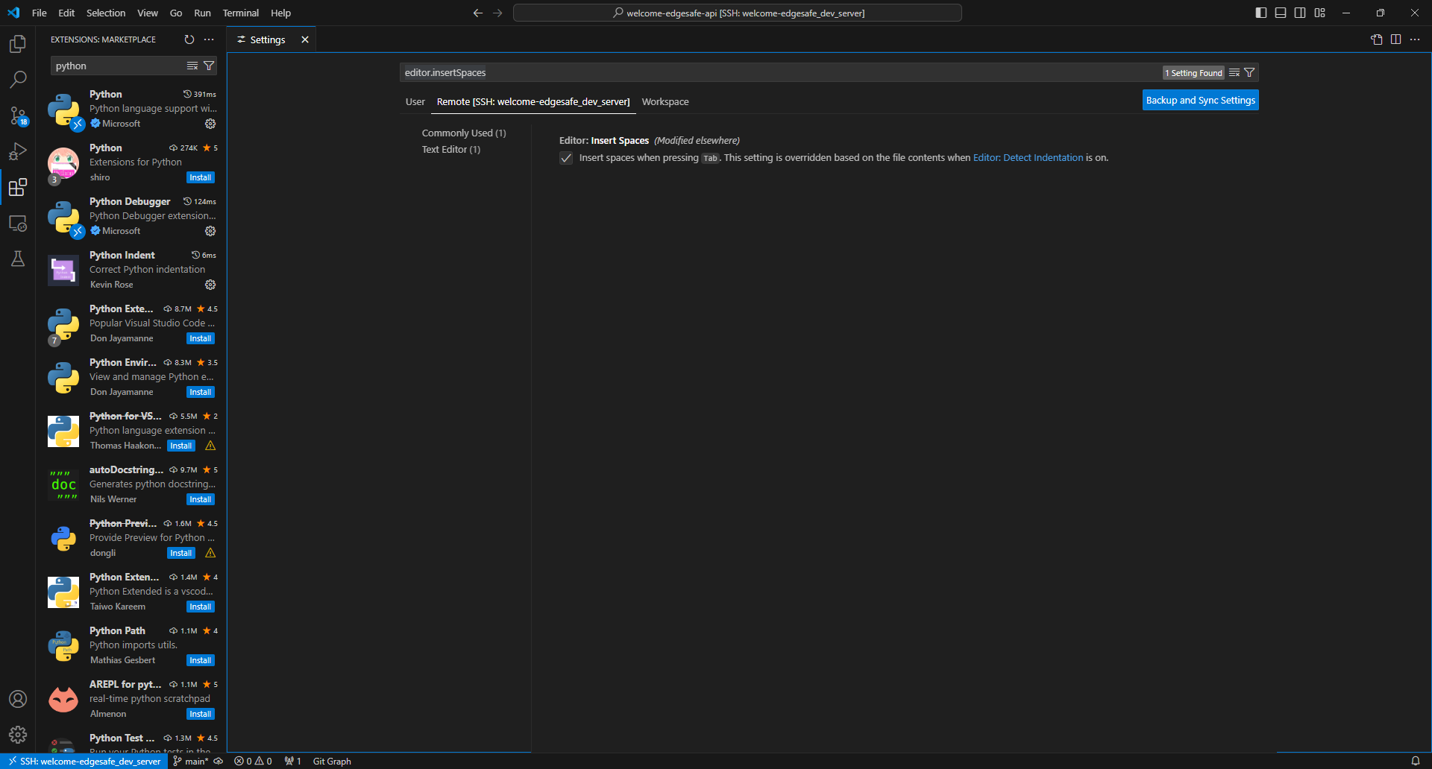
Task: Split the editor to the right
Action: click(x=1395, y=39)
